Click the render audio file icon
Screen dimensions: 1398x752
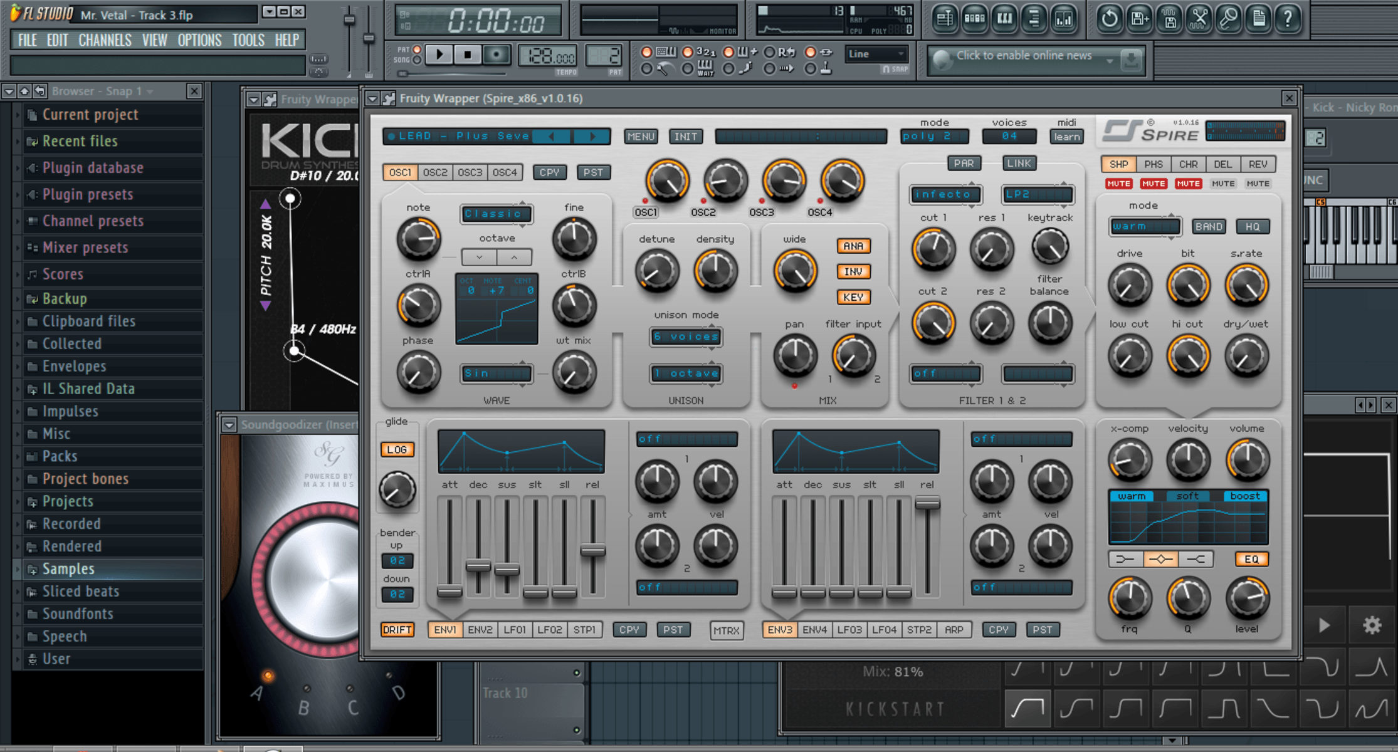(x=1170, y=19)
